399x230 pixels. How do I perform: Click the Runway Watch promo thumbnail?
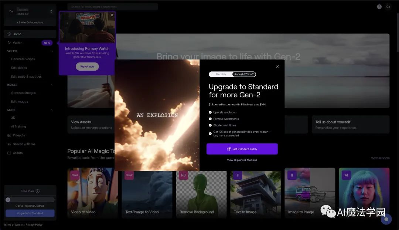click(x=87, y=27)
